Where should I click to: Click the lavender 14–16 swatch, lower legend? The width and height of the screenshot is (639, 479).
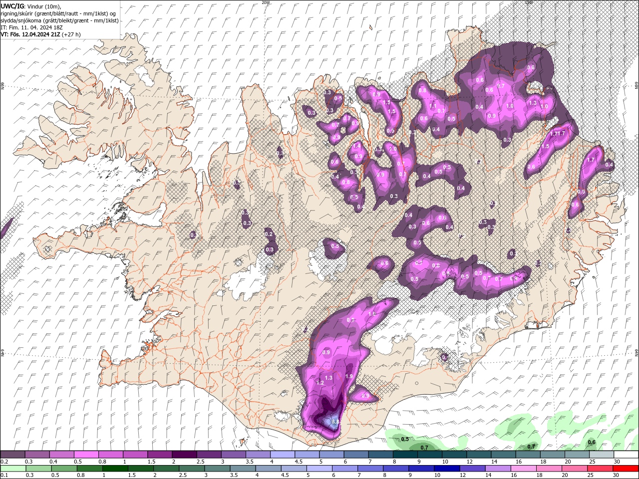pos(498,469)
